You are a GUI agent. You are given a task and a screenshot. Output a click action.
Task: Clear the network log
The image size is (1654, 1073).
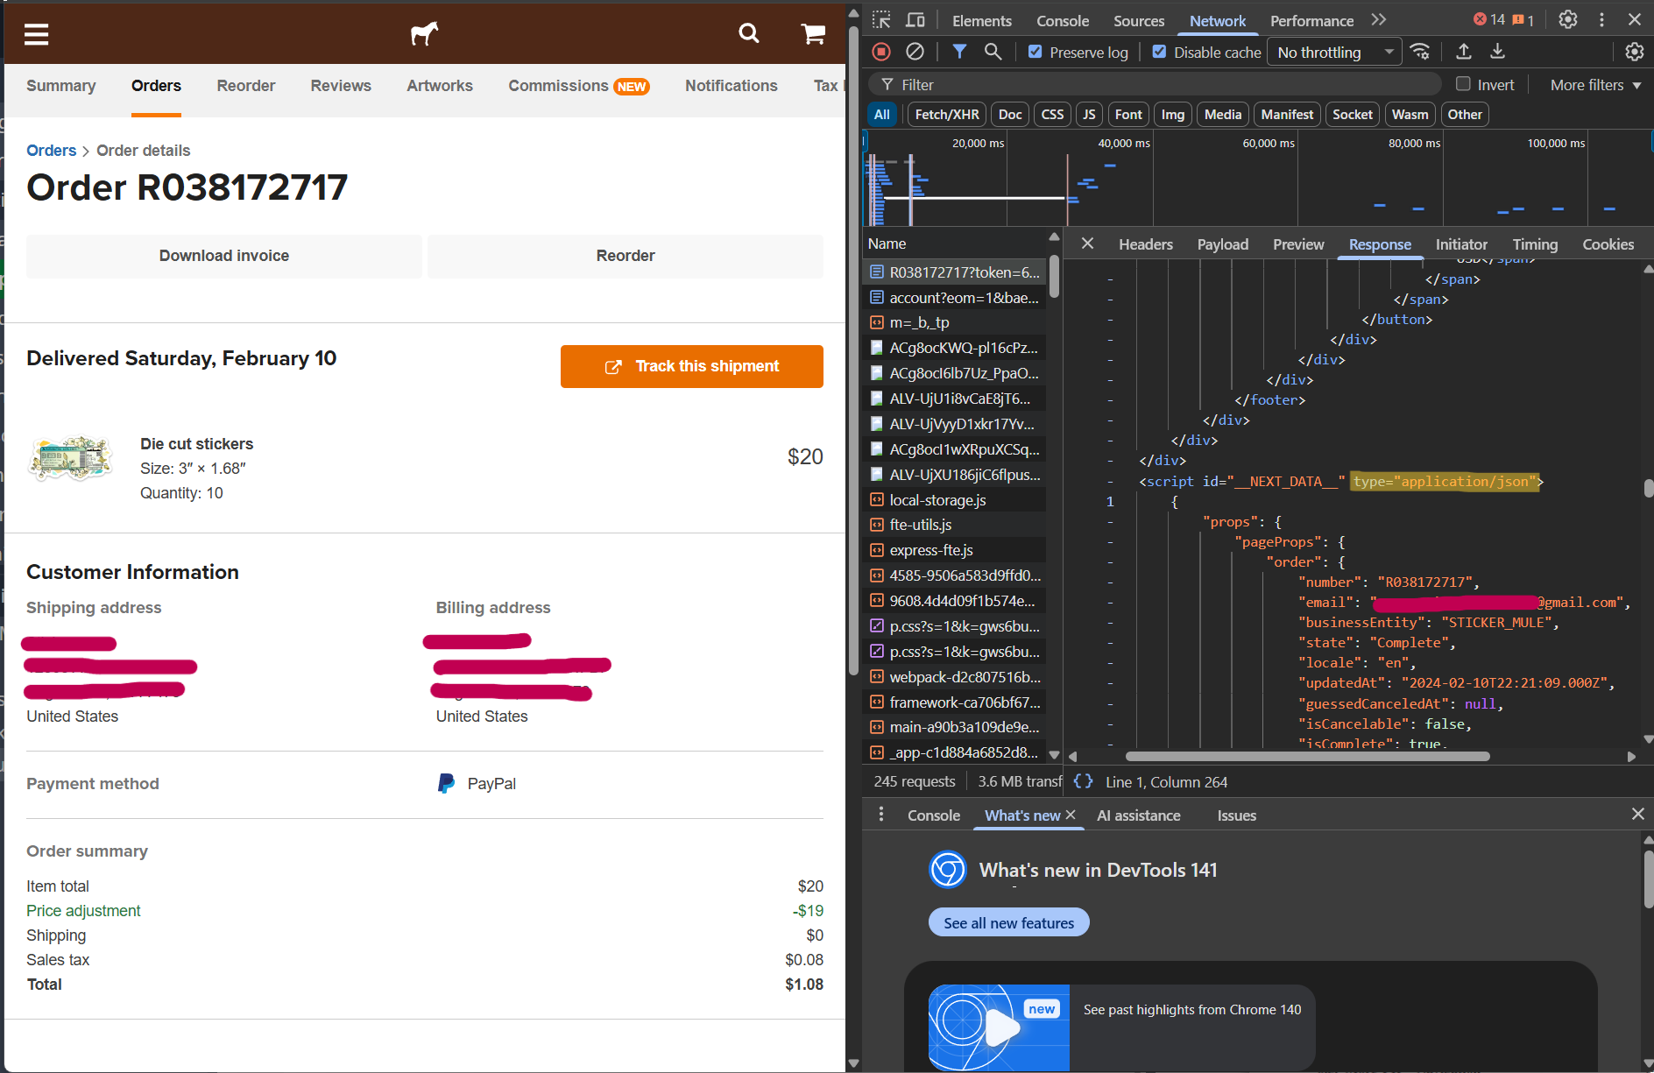click(x=915, y=52)
